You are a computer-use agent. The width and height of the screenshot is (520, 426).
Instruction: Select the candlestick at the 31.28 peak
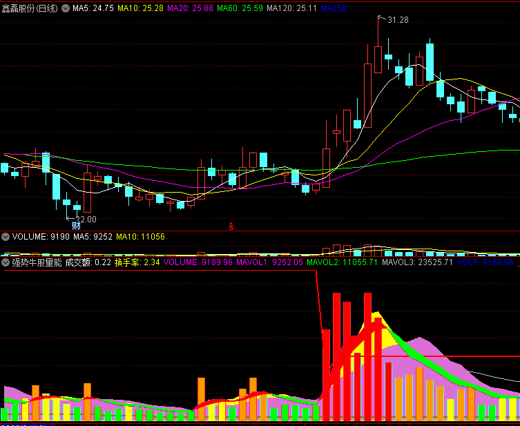(x=378, y=59)
